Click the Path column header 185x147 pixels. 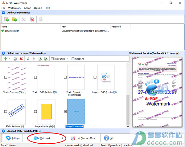coord(85,27)
